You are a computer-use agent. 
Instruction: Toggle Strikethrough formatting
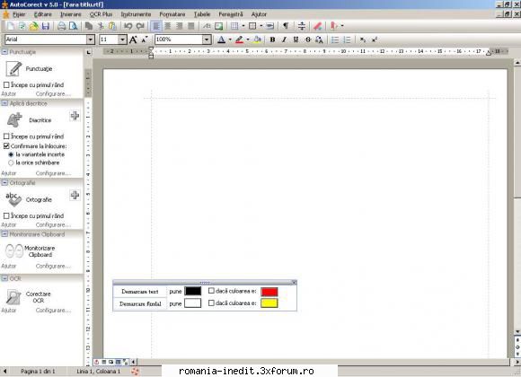tap(308, 39)
